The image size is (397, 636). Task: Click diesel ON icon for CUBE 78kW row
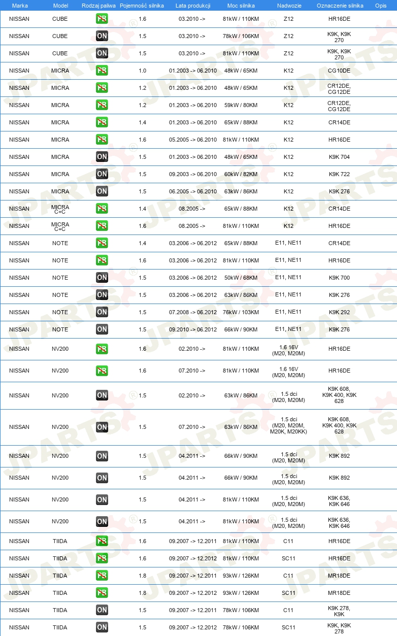[102, 36]
